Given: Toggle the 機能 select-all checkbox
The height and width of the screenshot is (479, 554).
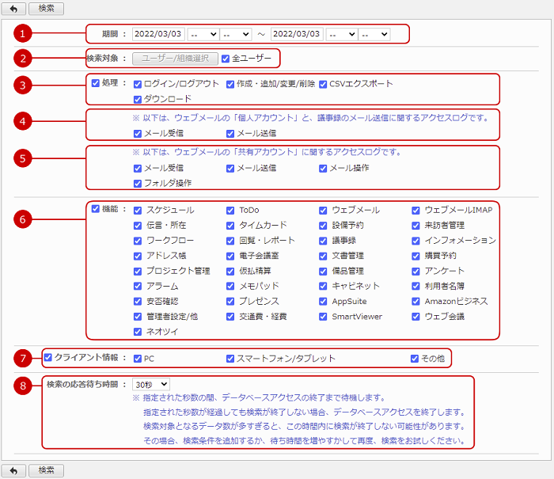Looking at the screenshot, I should click(x=96, y=209).
